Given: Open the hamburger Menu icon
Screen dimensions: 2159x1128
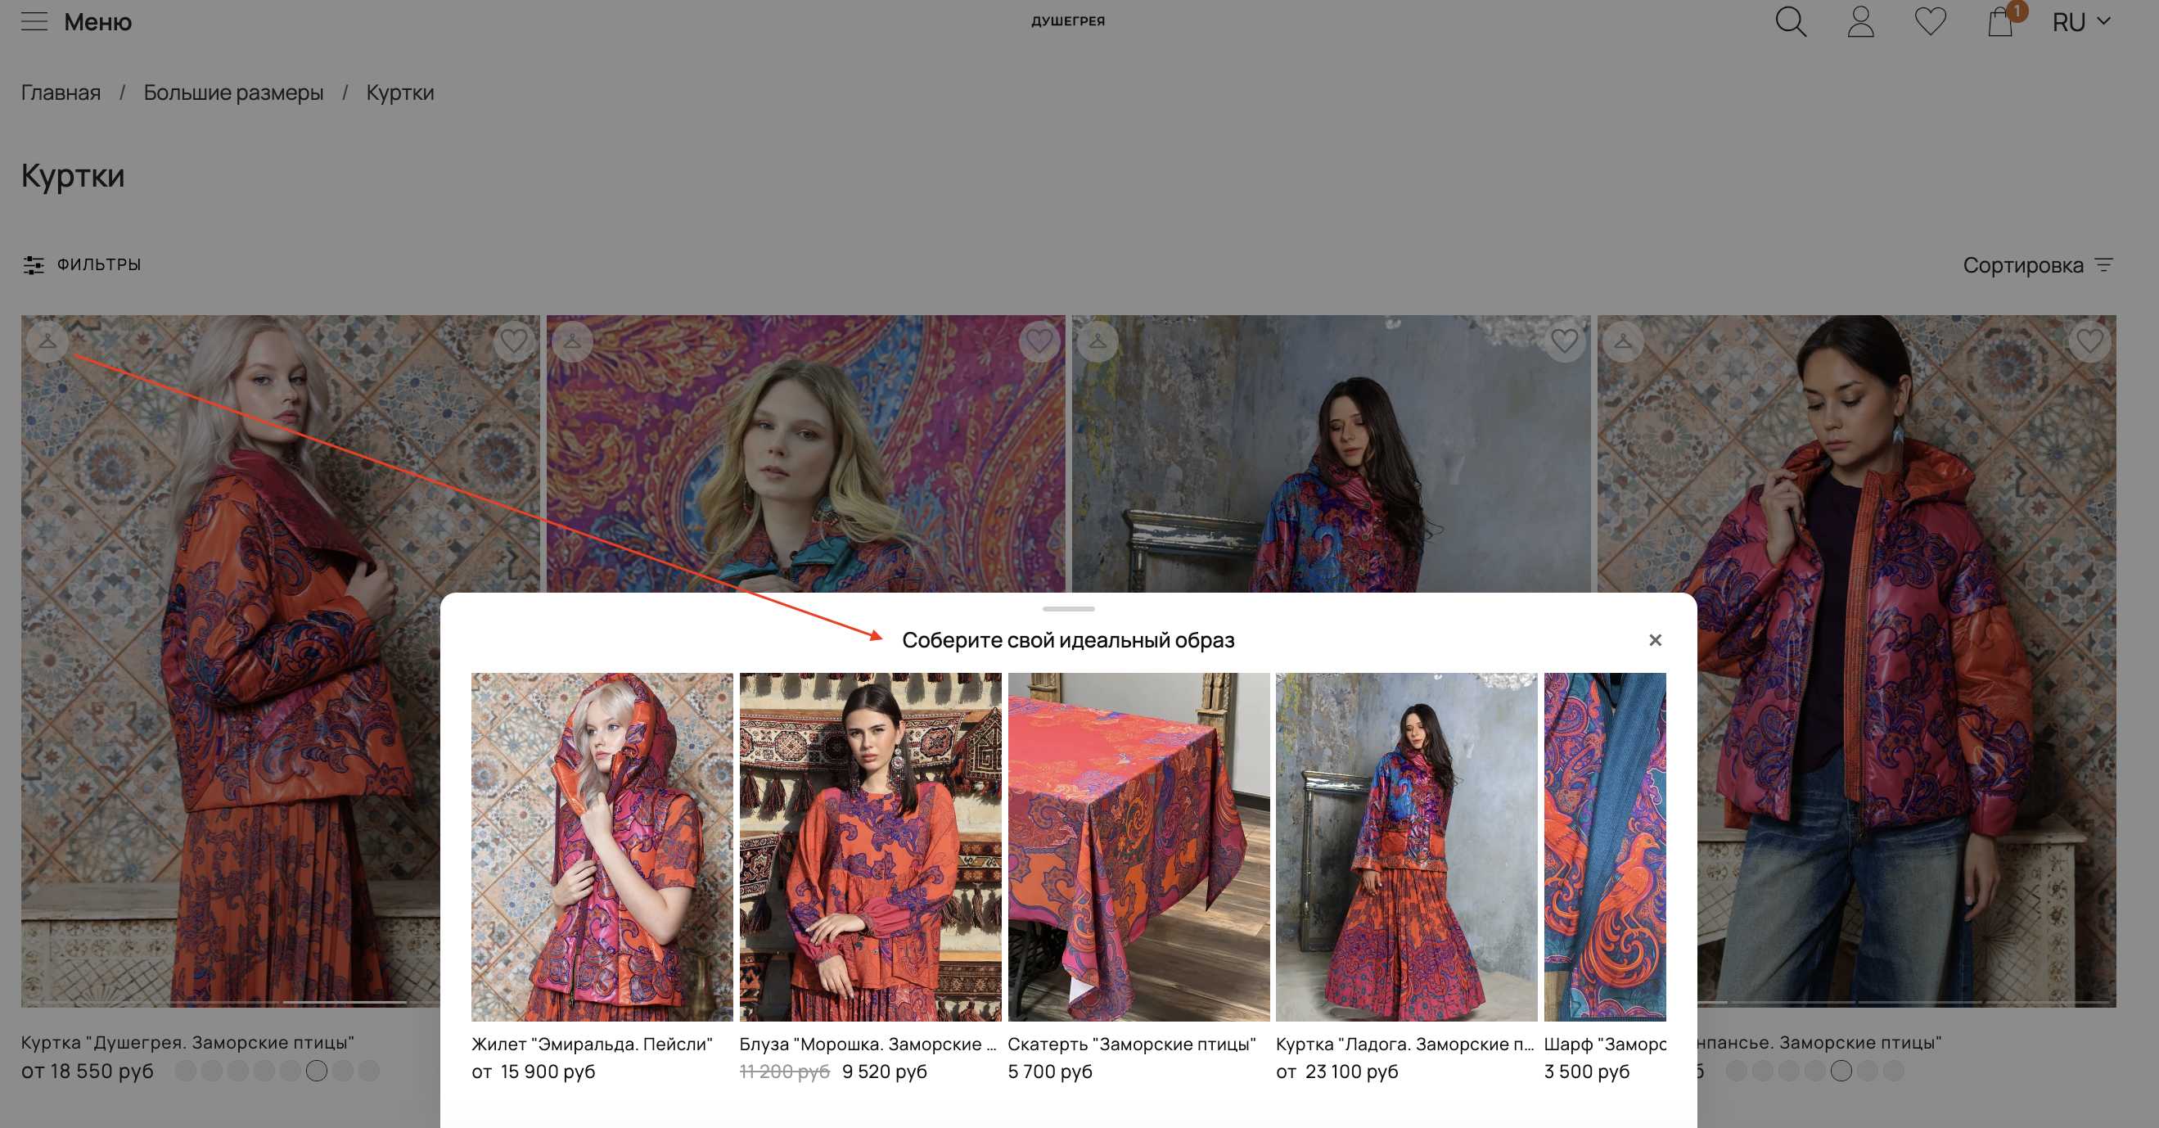Looking at the screenshot, I should [x=34, y=22].
